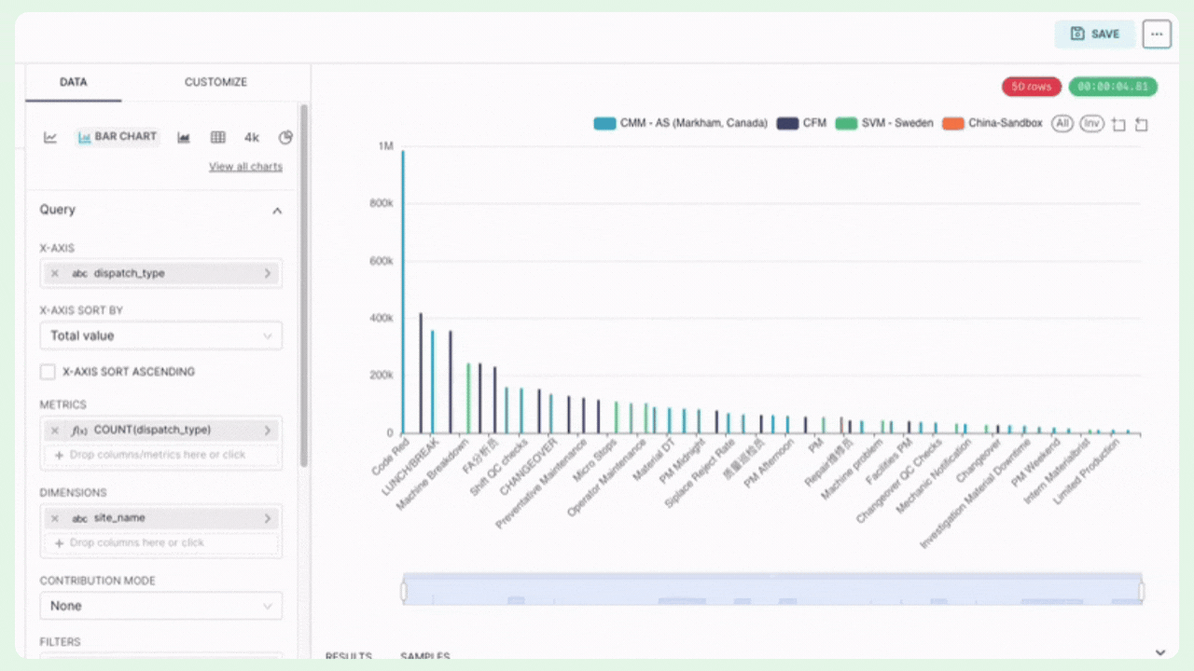Click the Preventative Maintenance axis label
1194x671 pixels.
[541, 484]
